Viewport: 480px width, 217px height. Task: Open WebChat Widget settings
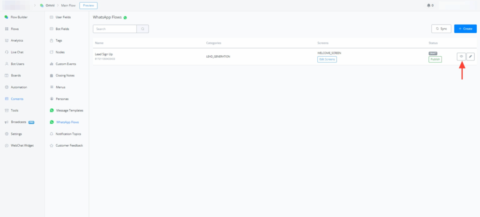coord(22,145)
